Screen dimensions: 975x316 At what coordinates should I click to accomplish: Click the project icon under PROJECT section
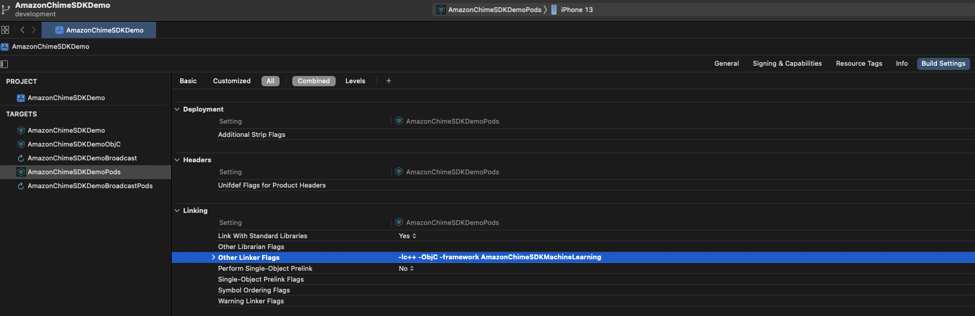[x=20, y=98]
